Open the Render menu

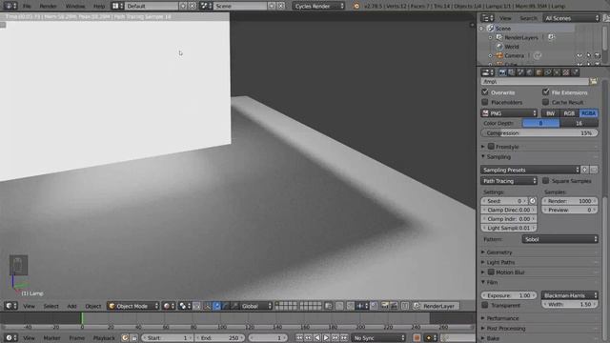click(x=49, y=6)
